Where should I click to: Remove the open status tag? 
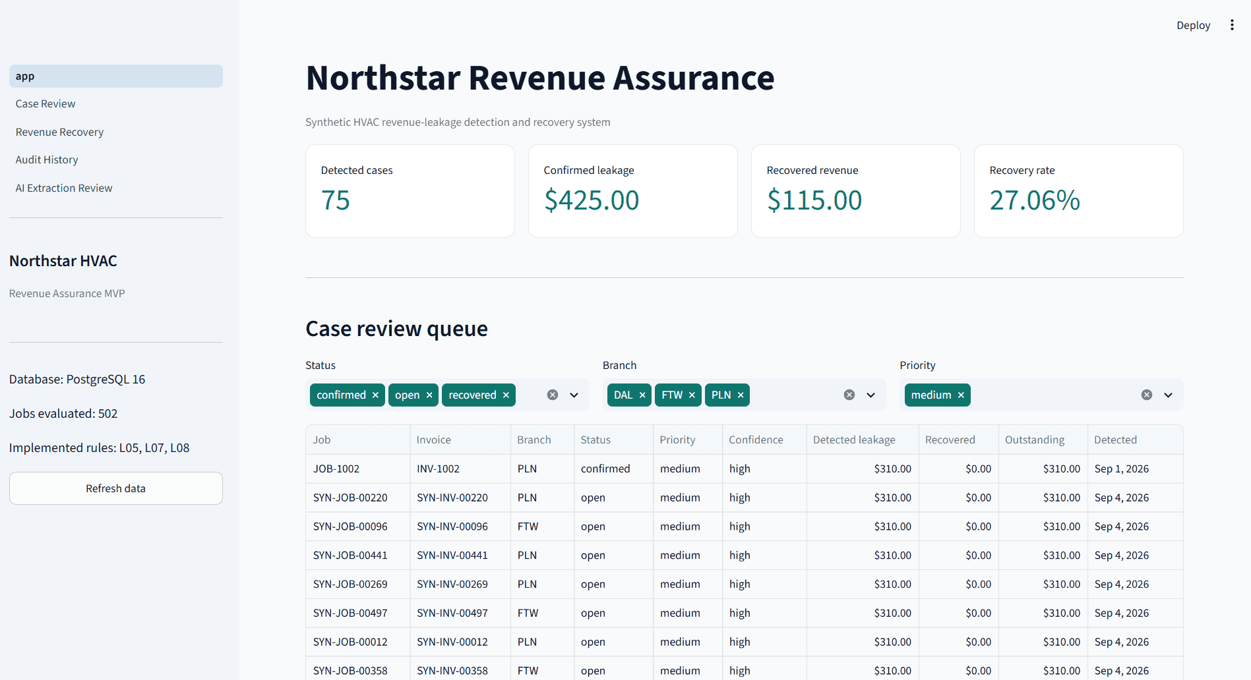pos(429,395)
